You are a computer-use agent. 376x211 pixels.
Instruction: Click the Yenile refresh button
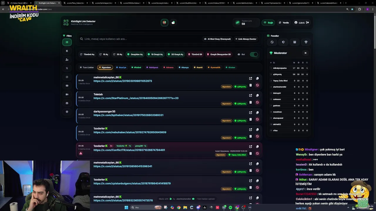tap(284, 23)
